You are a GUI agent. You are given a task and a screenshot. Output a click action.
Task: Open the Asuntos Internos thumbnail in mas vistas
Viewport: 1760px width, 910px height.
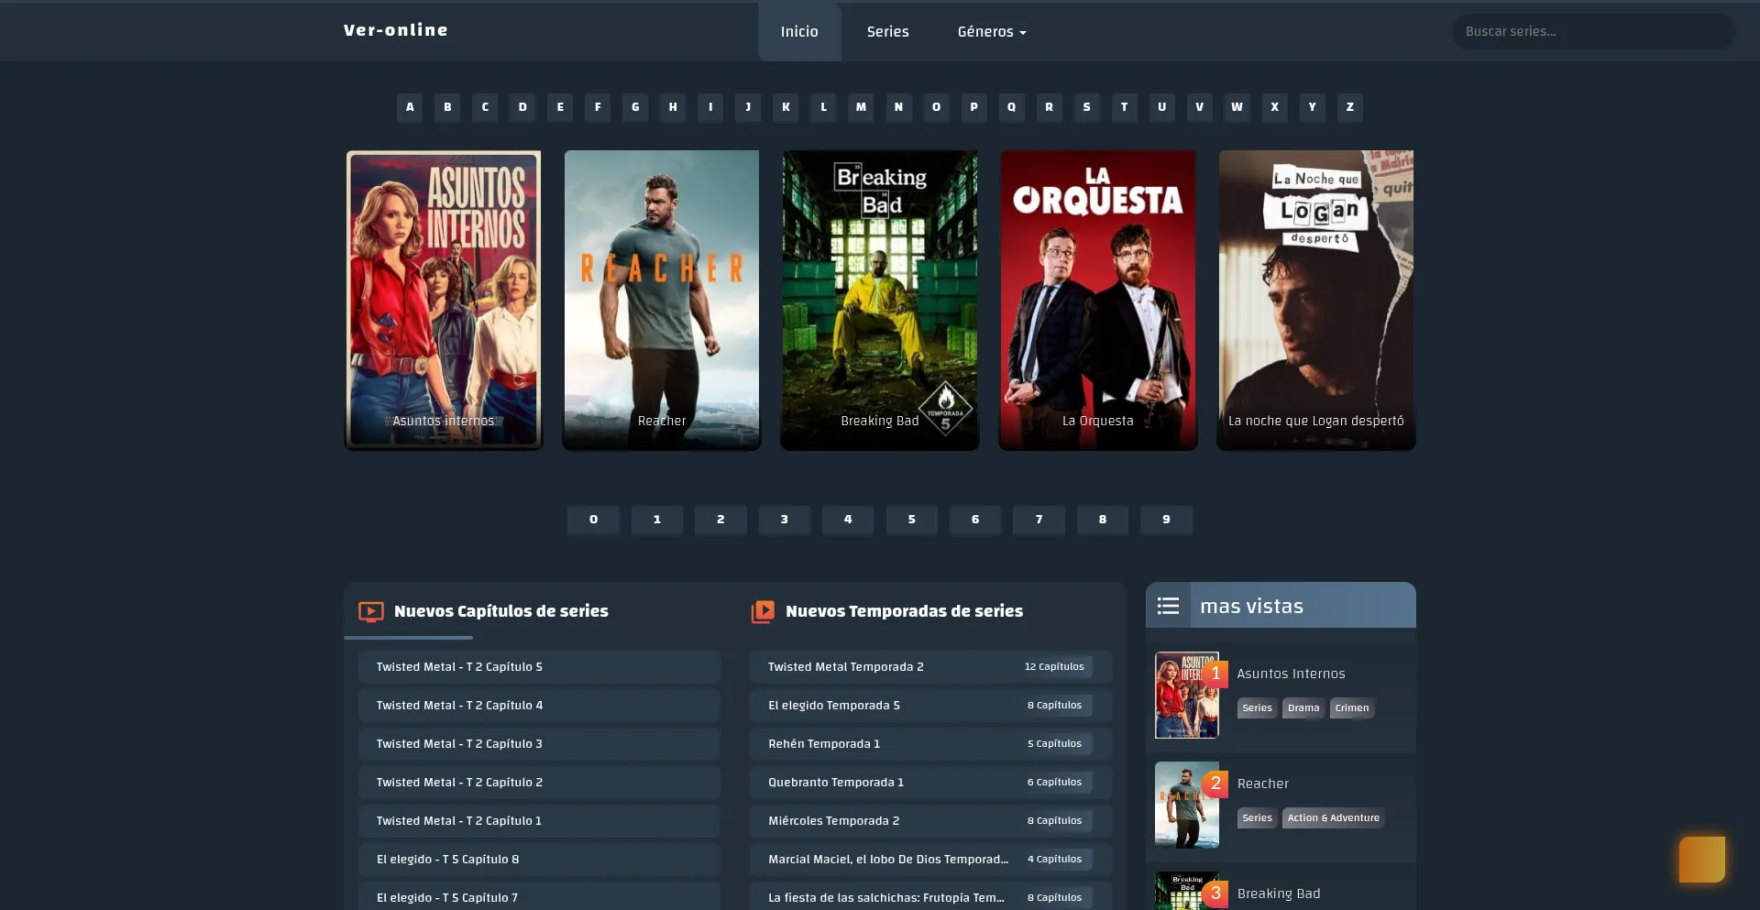coord(1186,695)
